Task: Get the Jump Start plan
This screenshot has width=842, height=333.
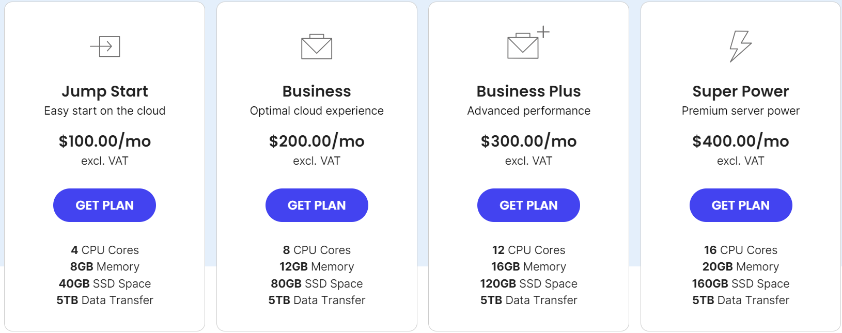Action: click(104, 205)
